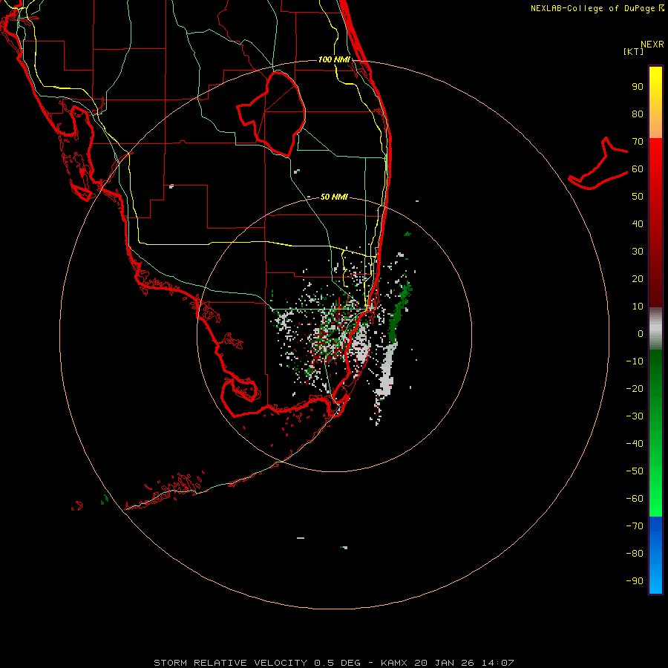Click the -90 scale value
668x668 pixels.
coord(635,581)
